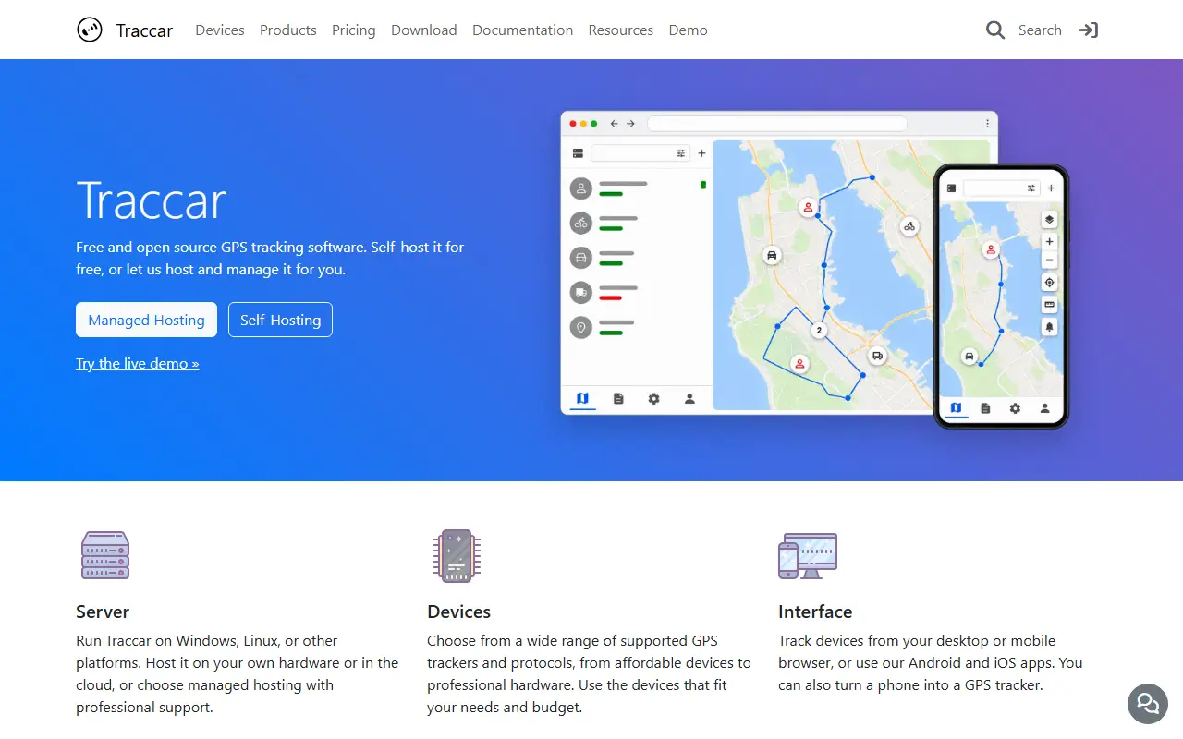
Task: Click the "Server" section heading
Action: [103, 612]
